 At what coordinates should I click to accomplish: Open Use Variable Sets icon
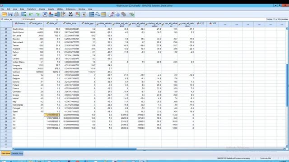click(x=117, y=14)
